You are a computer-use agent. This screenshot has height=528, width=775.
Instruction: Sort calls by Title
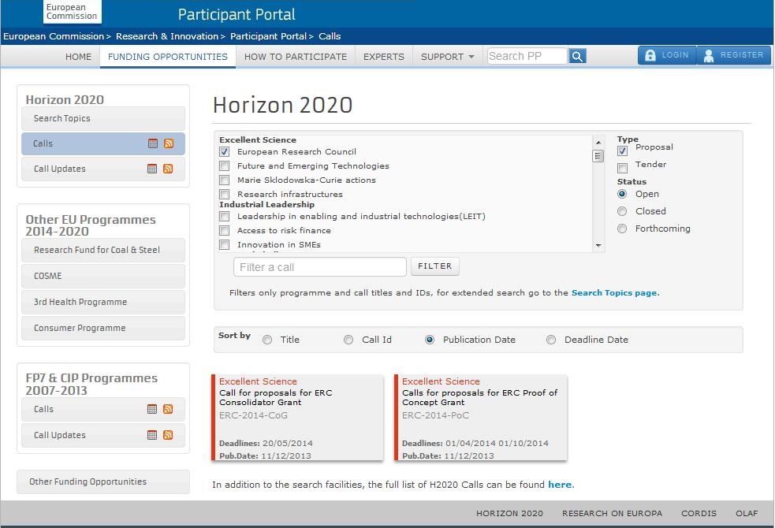267,340
